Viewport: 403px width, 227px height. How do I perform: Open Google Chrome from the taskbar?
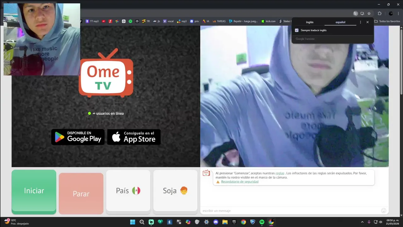pyautogui.click(x=243, y=222)
